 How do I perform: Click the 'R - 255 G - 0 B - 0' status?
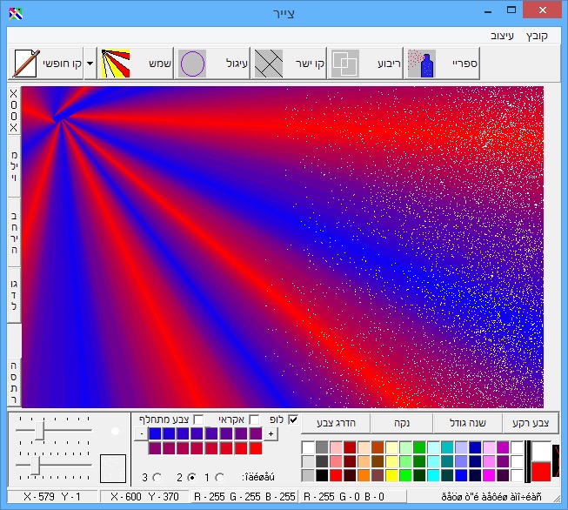click(352, 497)
